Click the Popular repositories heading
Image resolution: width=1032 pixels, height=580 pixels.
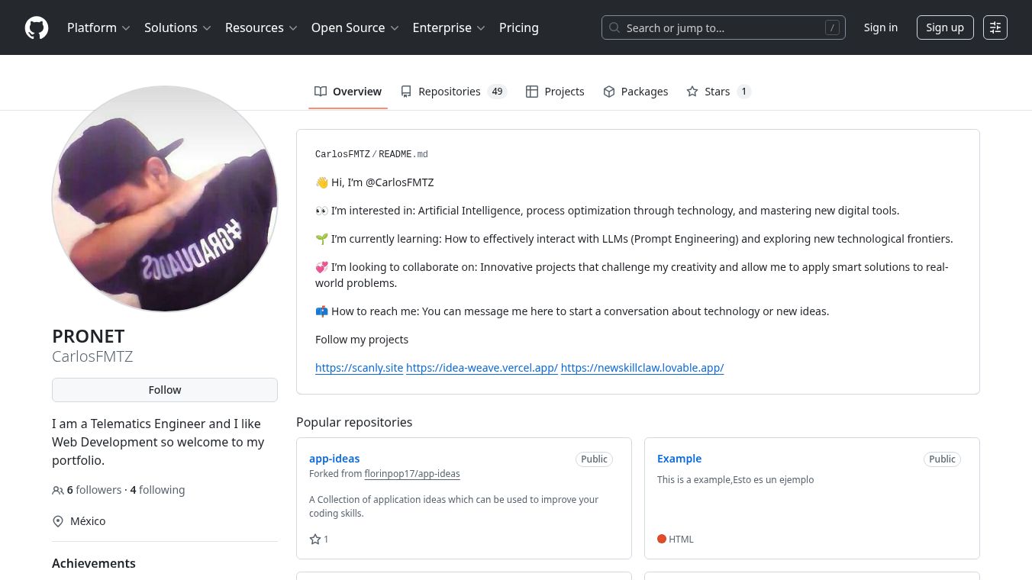click(354, 422)
